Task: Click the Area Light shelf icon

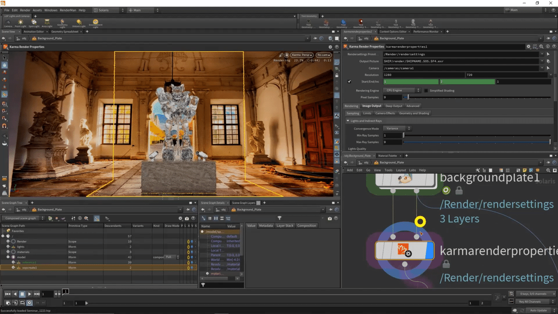Action: (x=47, y=23)
